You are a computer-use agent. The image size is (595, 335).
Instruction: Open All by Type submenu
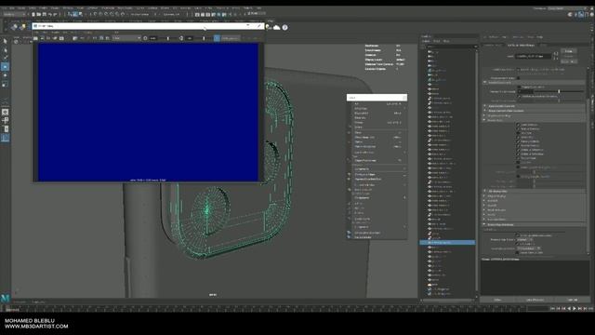point(378,108)
